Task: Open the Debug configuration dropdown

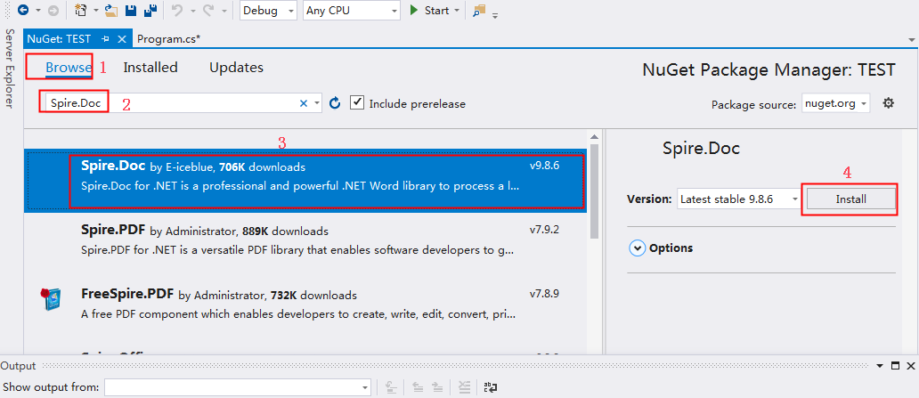Action: (x=268, y=11)
